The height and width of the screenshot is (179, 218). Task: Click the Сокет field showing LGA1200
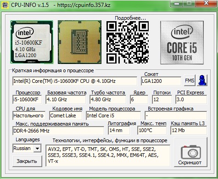(161, 81)
